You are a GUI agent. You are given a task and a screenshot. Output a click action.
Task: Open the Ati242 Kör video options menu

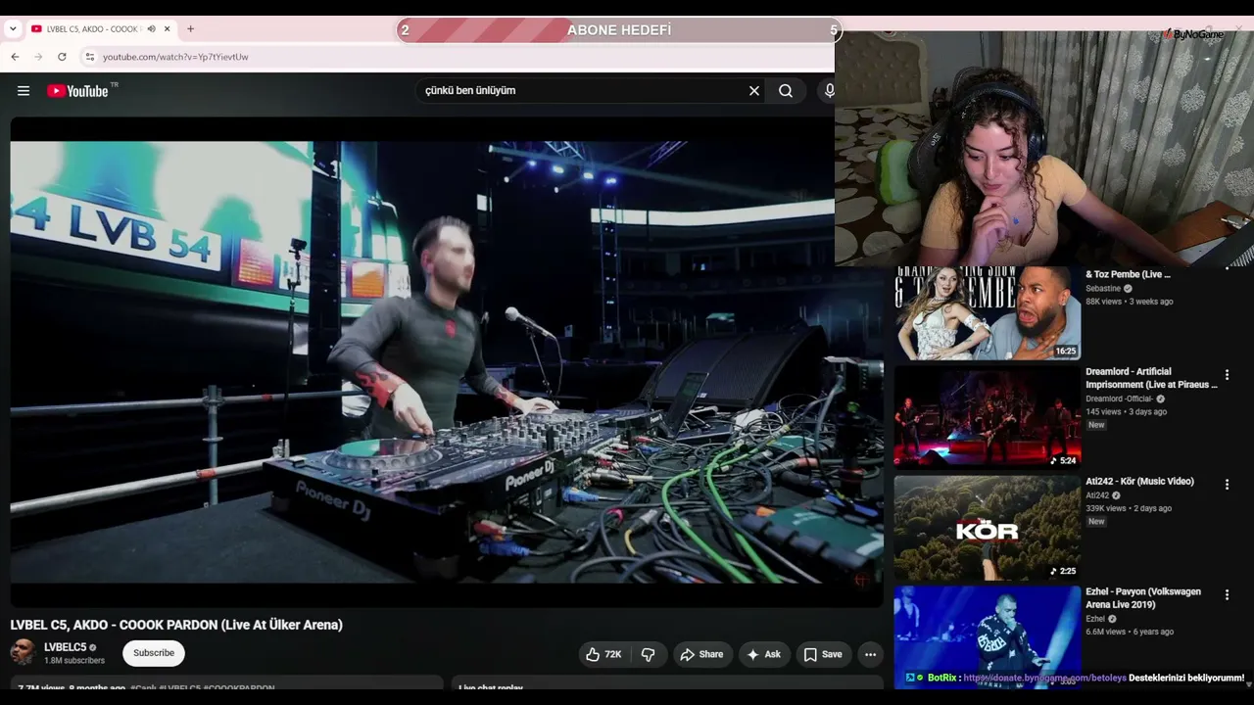pos(1227,485)
